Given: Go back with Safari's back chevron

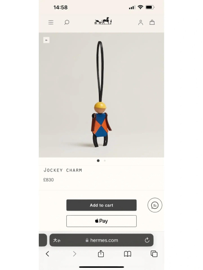Looking at the screenshot, I should pos(47,254).
